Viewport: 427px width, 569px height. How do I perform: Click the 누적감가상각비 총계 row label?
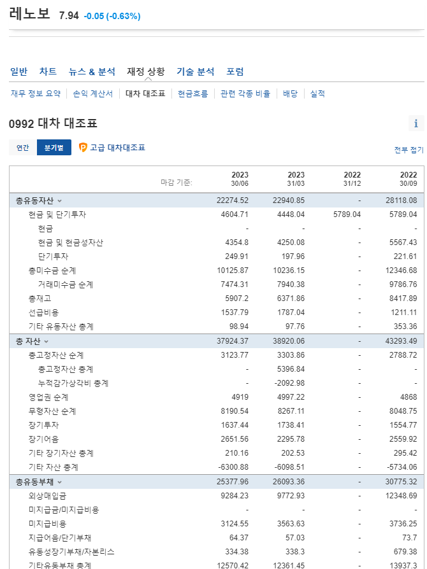[x=73, y=383]
